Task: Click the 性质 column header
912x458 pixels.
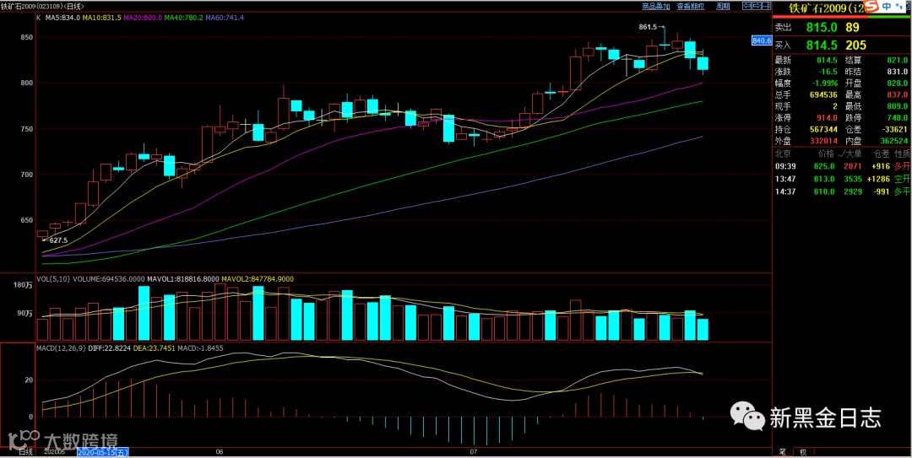Action: coord(902,154)
